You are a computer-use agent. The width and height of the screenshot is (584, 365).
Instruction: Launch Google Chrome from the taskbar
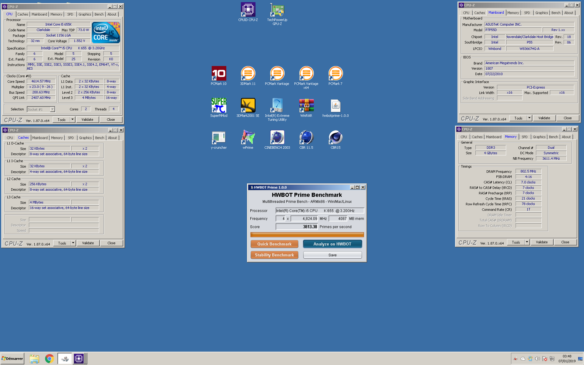[49, 359]
